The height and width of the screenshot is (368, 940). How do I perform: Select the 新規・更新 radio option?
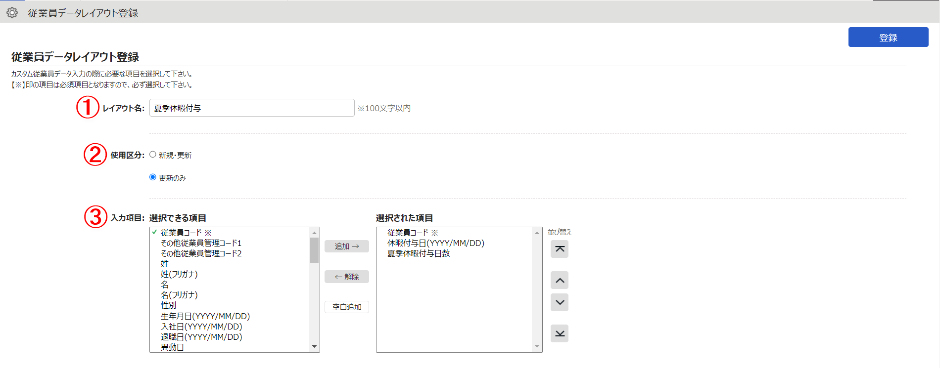153,155
